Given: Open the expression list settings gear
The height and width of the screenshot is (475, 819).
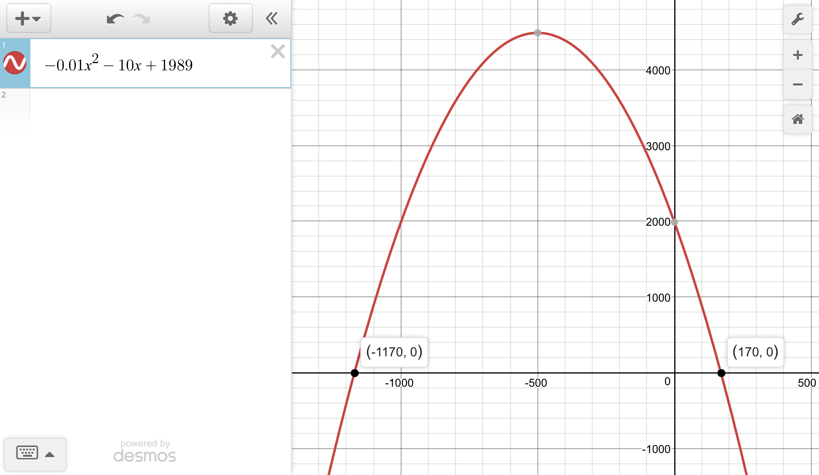Looking at the screenshot, I should [230, 18].
